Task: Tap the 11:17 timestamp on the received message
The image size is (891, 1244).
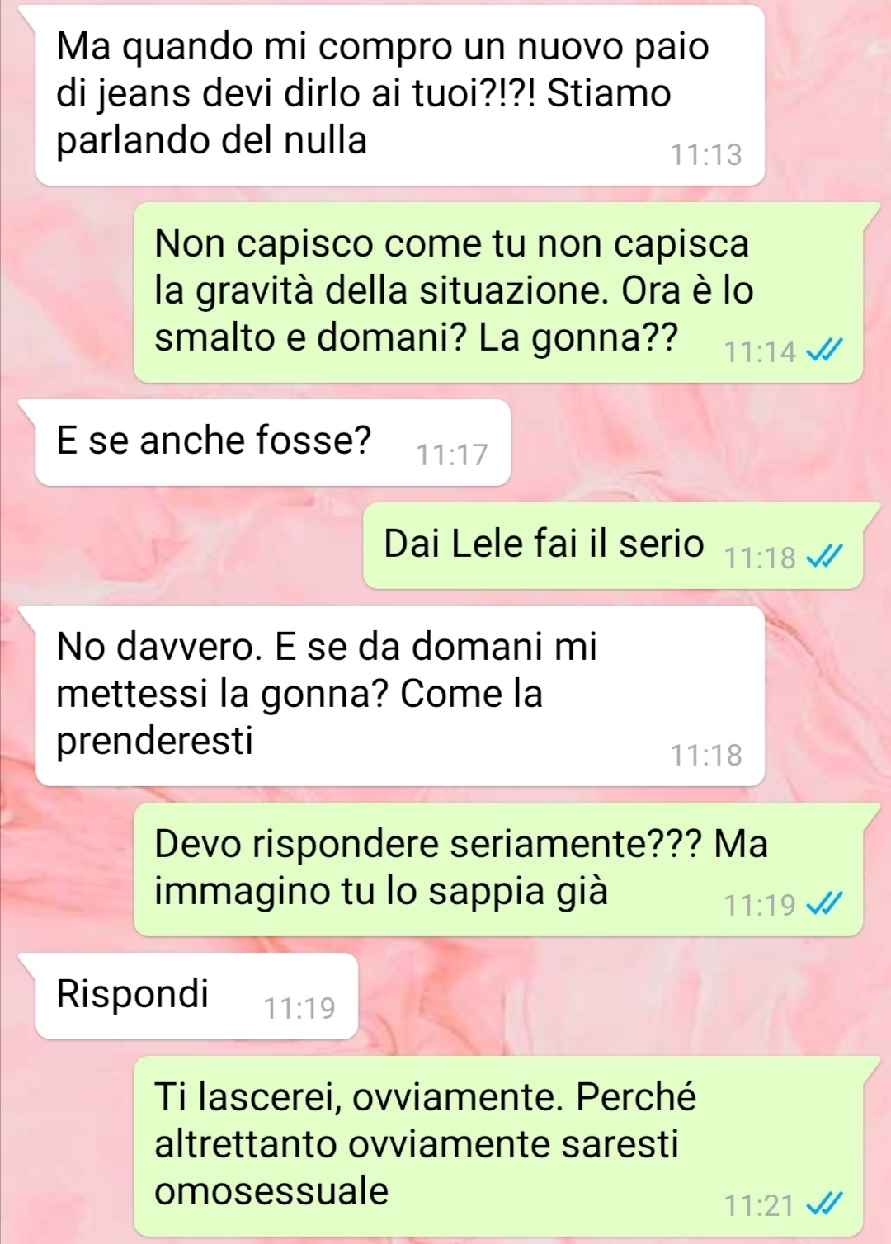Action: pos(452,455)
